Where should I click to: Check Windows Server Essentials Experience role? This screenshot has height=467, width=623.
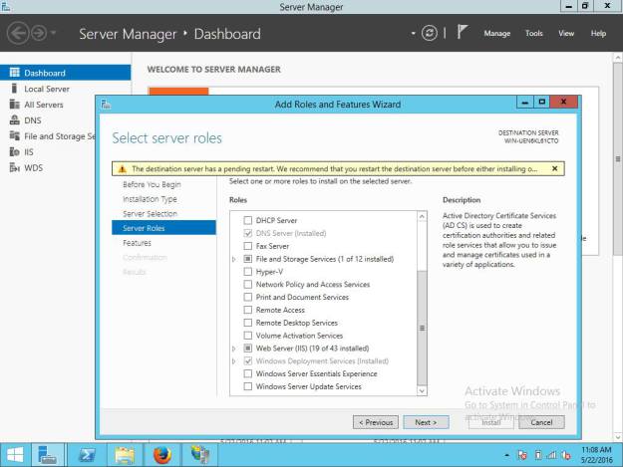[247, 373]
